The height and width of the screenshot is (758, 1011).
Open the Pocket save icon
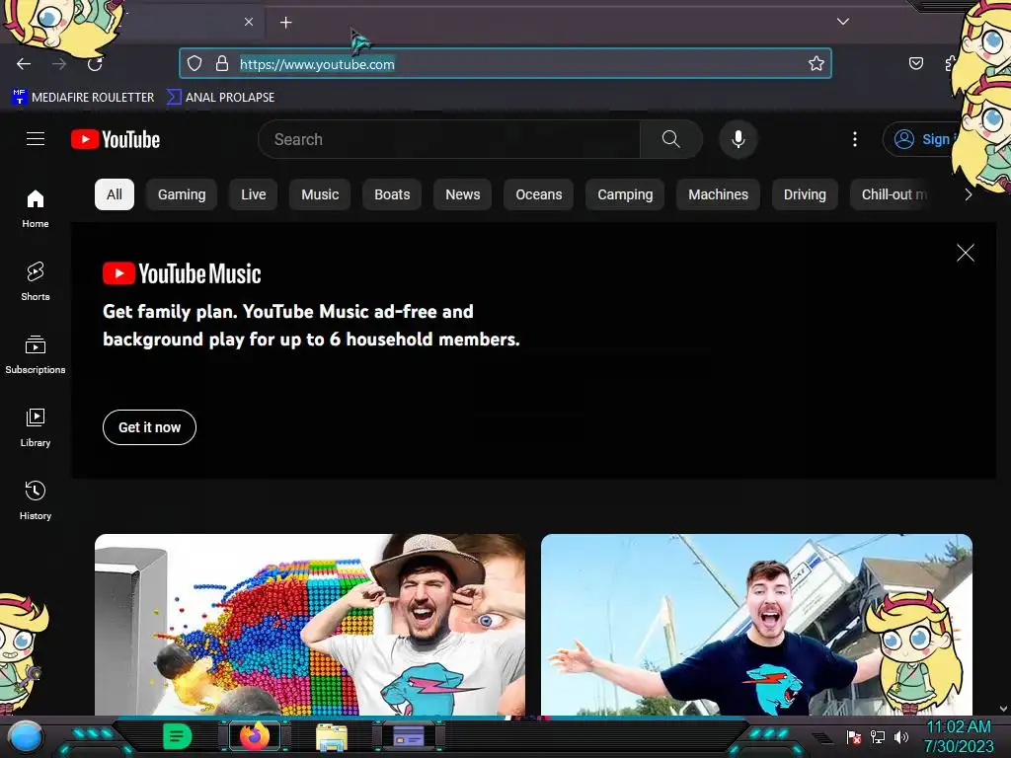pos(915,63)
